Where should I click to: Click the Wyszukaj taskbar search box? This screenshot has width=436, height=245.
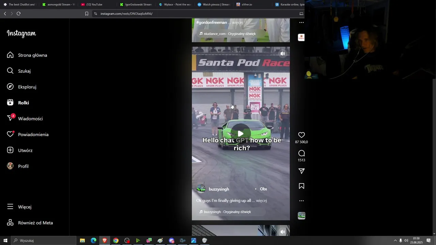point(44,241)
